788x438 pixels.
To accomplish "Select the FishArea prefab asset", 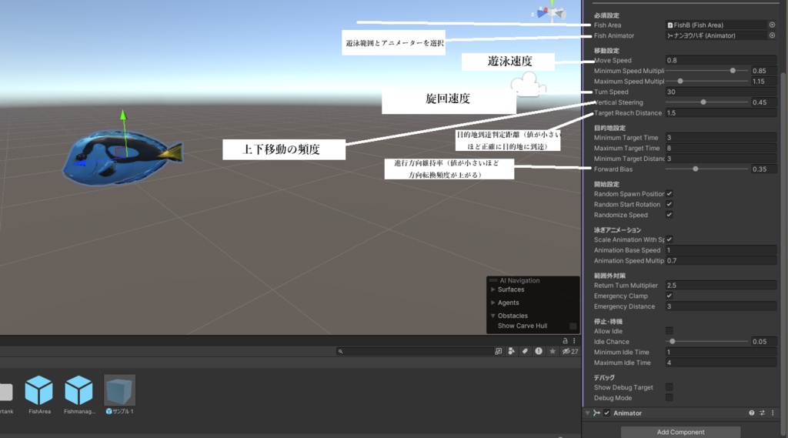I will click(x=39, y=395).
